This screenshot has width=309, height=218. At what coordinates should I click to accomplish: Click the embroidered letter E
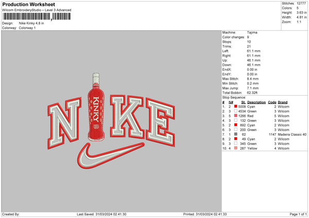[x=160, y=122]
